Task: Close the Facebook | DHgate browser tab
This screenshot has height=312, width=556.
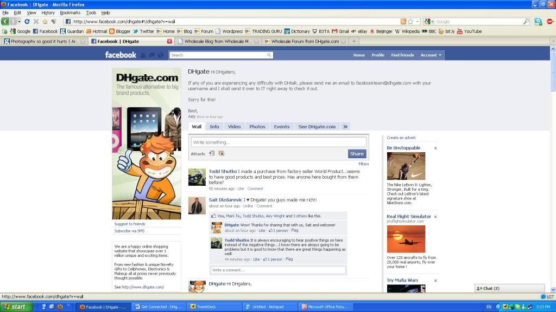Action: [x=169, y=41]
